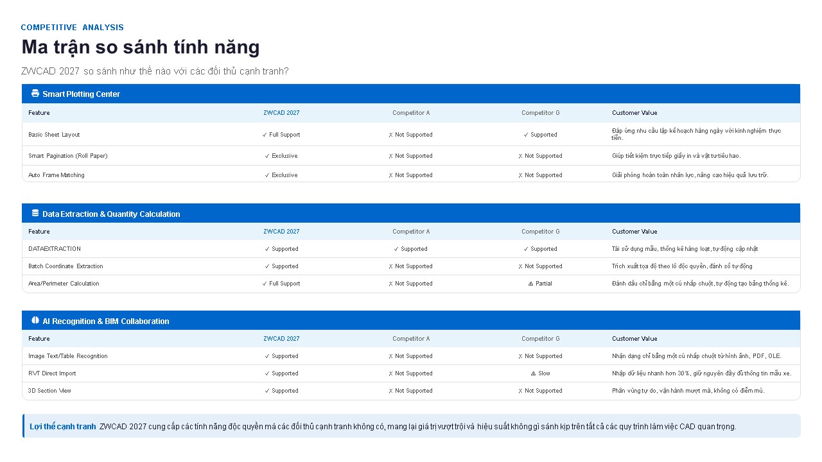The width and height of the screenshot is (822, 462).
Task: Click "Competitor G" header in AI Recognition table
Action: (541, 339)
